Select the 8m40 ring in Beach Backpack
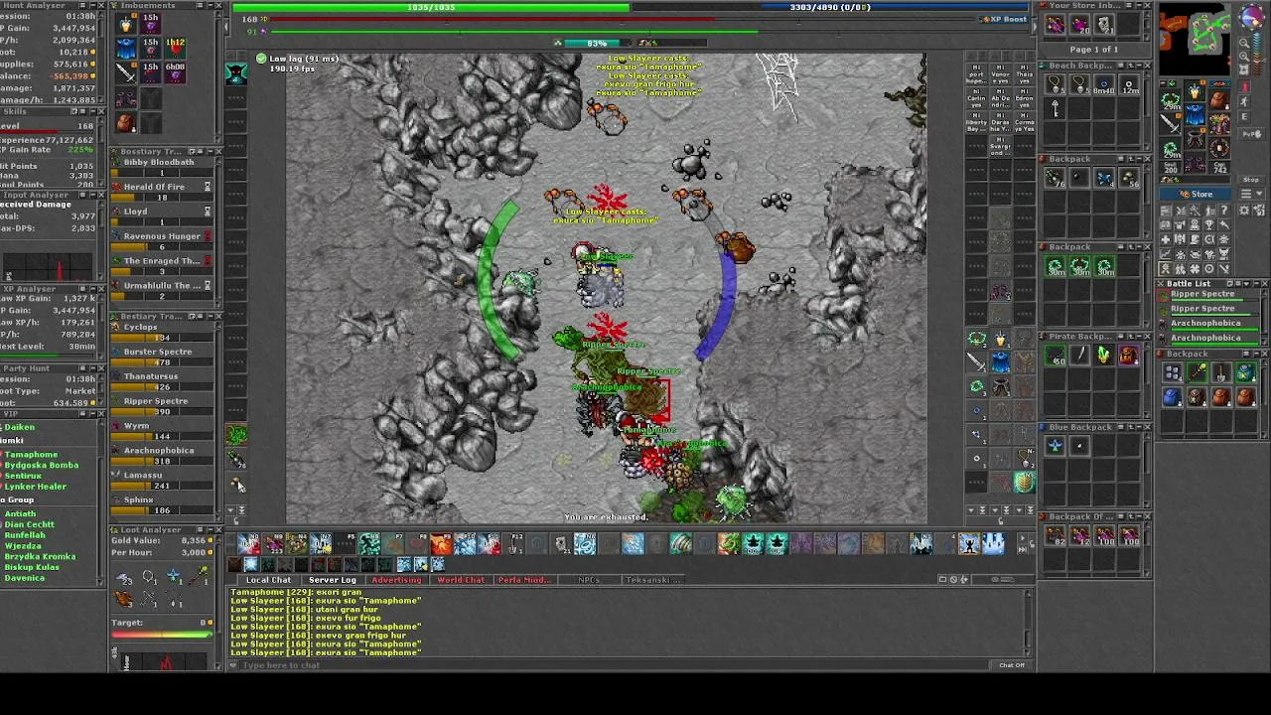This screenshot has width=1271, height=715. pyautogui.click(x=1103, y=85)
